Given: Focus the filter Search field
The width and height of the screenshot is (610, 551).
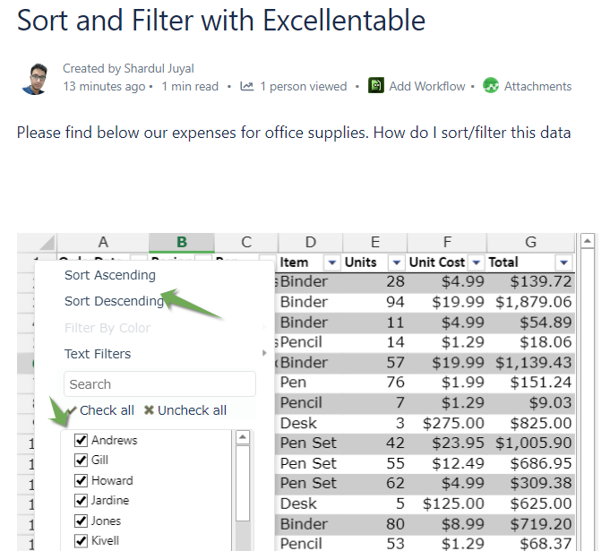Looking at the screenshot, I should pyautogui.click(x=159, y=384).
